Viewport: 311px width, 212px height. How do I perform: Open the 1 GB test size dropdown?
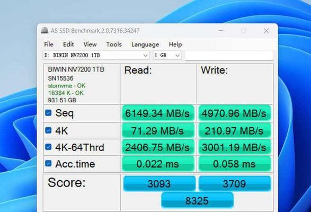click(167, 55)
